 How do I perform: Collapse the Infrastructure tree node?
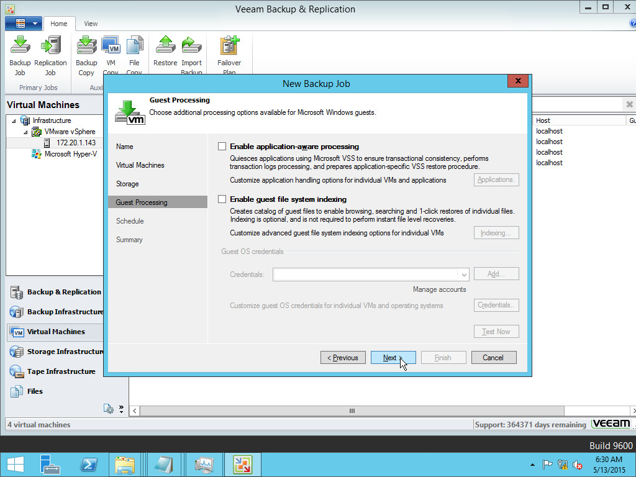click(x=14, y=121)
